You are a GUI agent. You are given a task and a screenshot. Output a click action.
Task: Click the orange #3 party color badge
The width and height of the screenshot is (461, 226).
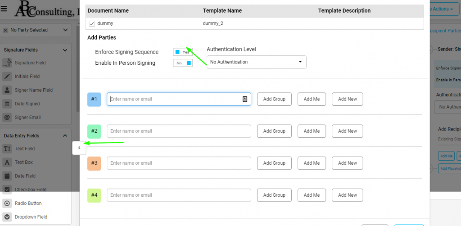coord(94,163)
